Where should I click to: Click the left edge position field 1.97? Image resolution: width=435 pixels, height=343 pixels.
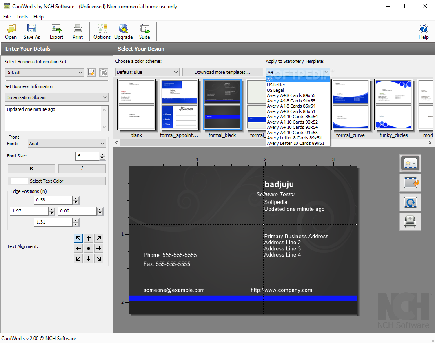pos(29,211)
